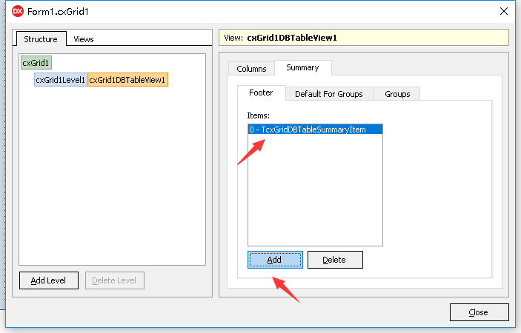Switch to the Groups sub-tab
This screenshot has height=333, width=521.
[397, 94]
